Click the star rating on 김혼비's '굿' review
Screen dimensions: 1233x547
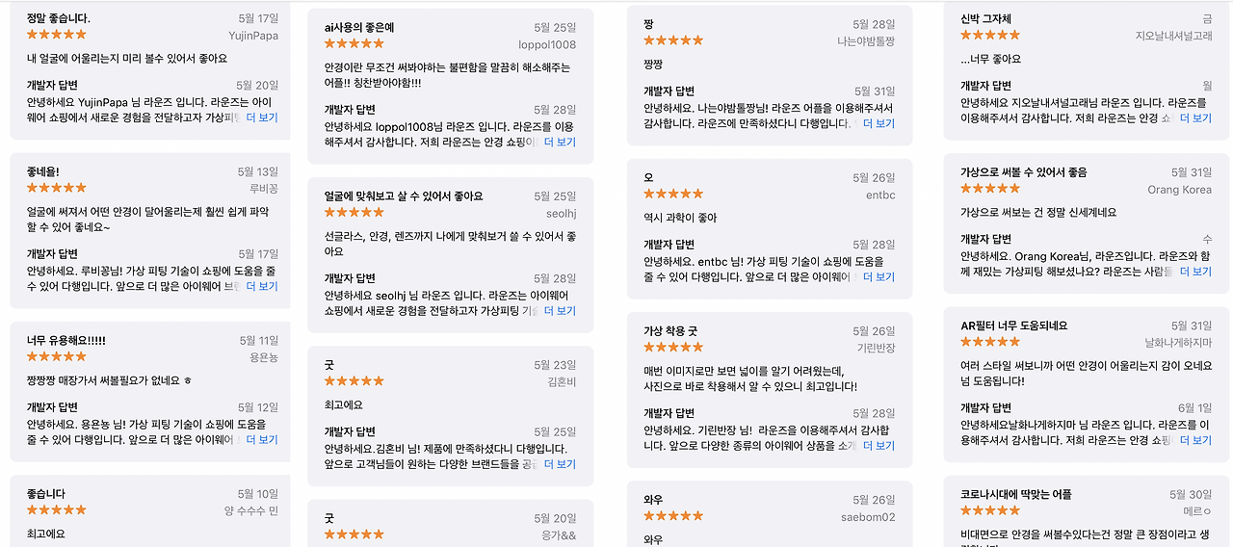(354, 381)
